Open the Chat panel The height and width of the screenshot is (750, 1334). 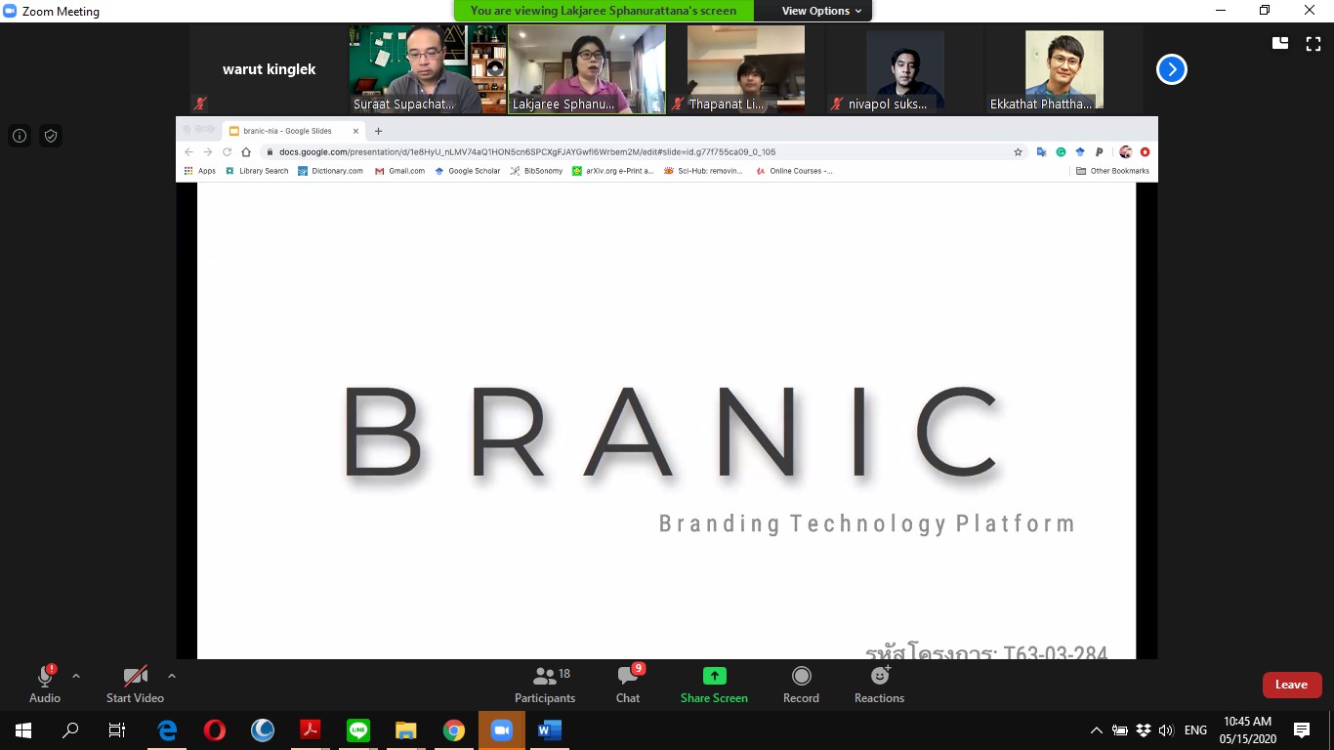(x=628, y=685)
